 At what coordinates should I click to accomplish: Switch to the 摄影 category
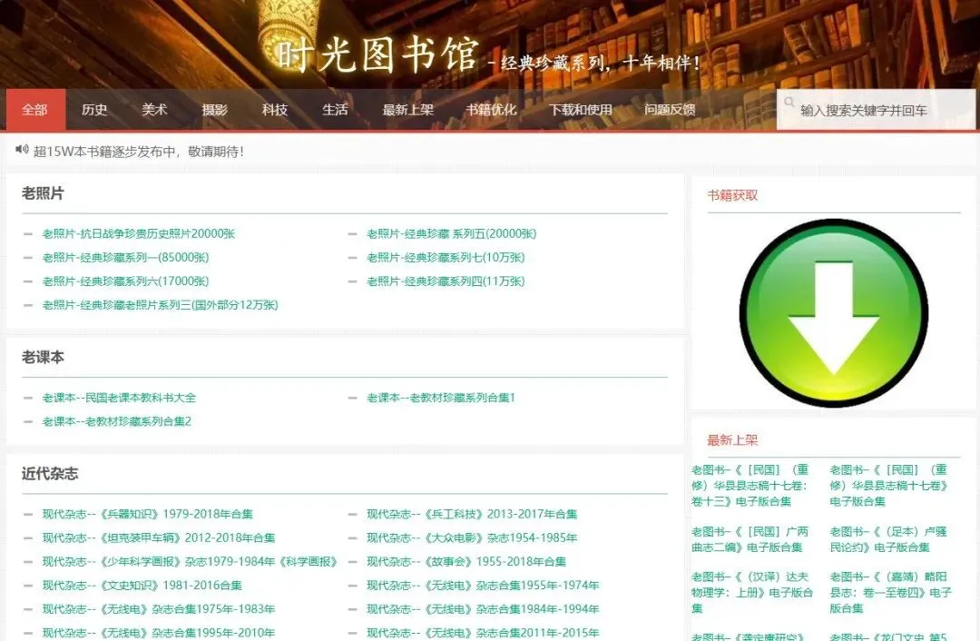tap(214, 110)
